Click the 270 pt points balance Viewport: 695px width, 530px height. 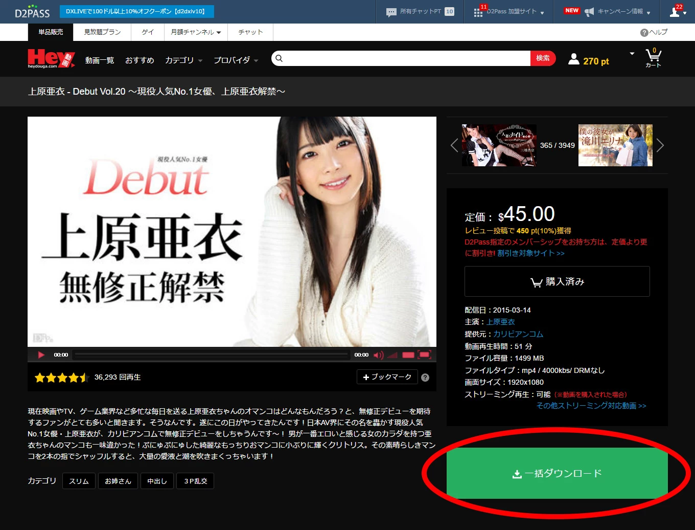click(596, 61)
